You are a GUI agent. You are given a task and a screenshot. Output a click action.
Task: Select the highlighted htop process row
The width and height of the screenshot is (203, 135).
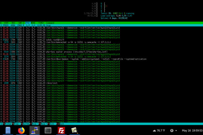[x=101, y=25]
